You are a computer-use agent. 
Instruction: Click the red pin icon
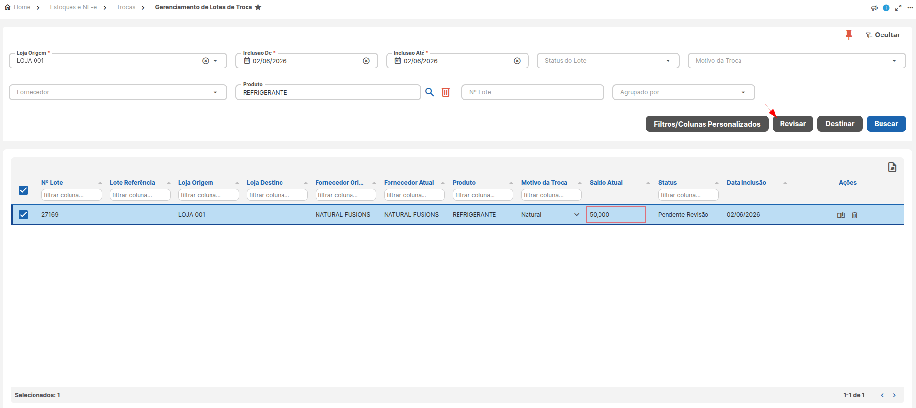(x=848, y=35)
